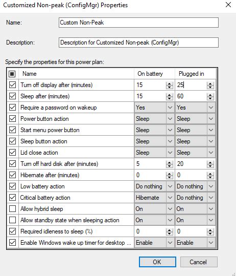Increase Plugged in required idleness spinner

(x=210, y=230)
